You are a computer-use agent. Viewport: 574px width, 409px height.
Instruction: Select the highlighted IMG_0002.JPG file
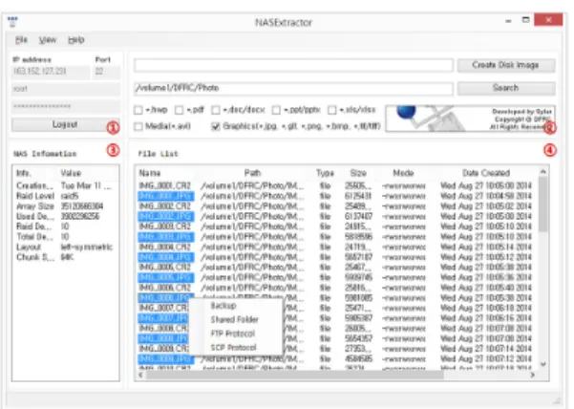pyautogui.click(x=166, y=216)
